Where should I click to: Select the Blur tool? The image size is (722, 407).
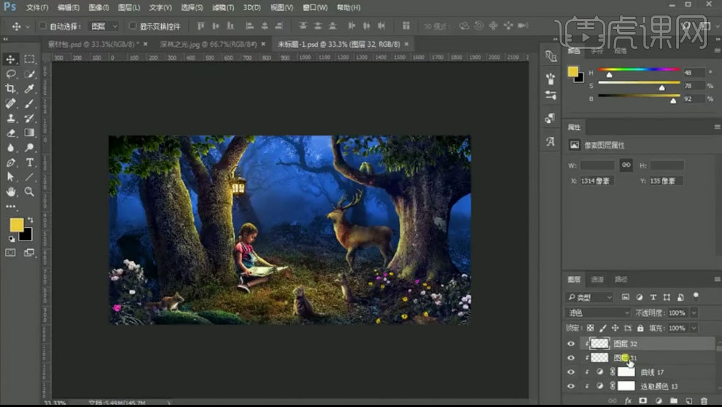point(10,148)
